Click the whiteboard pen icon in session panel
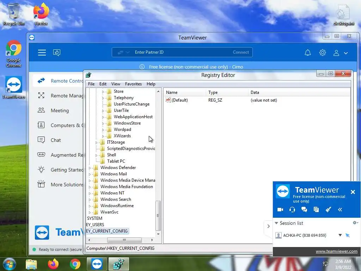 coord(328,210)
